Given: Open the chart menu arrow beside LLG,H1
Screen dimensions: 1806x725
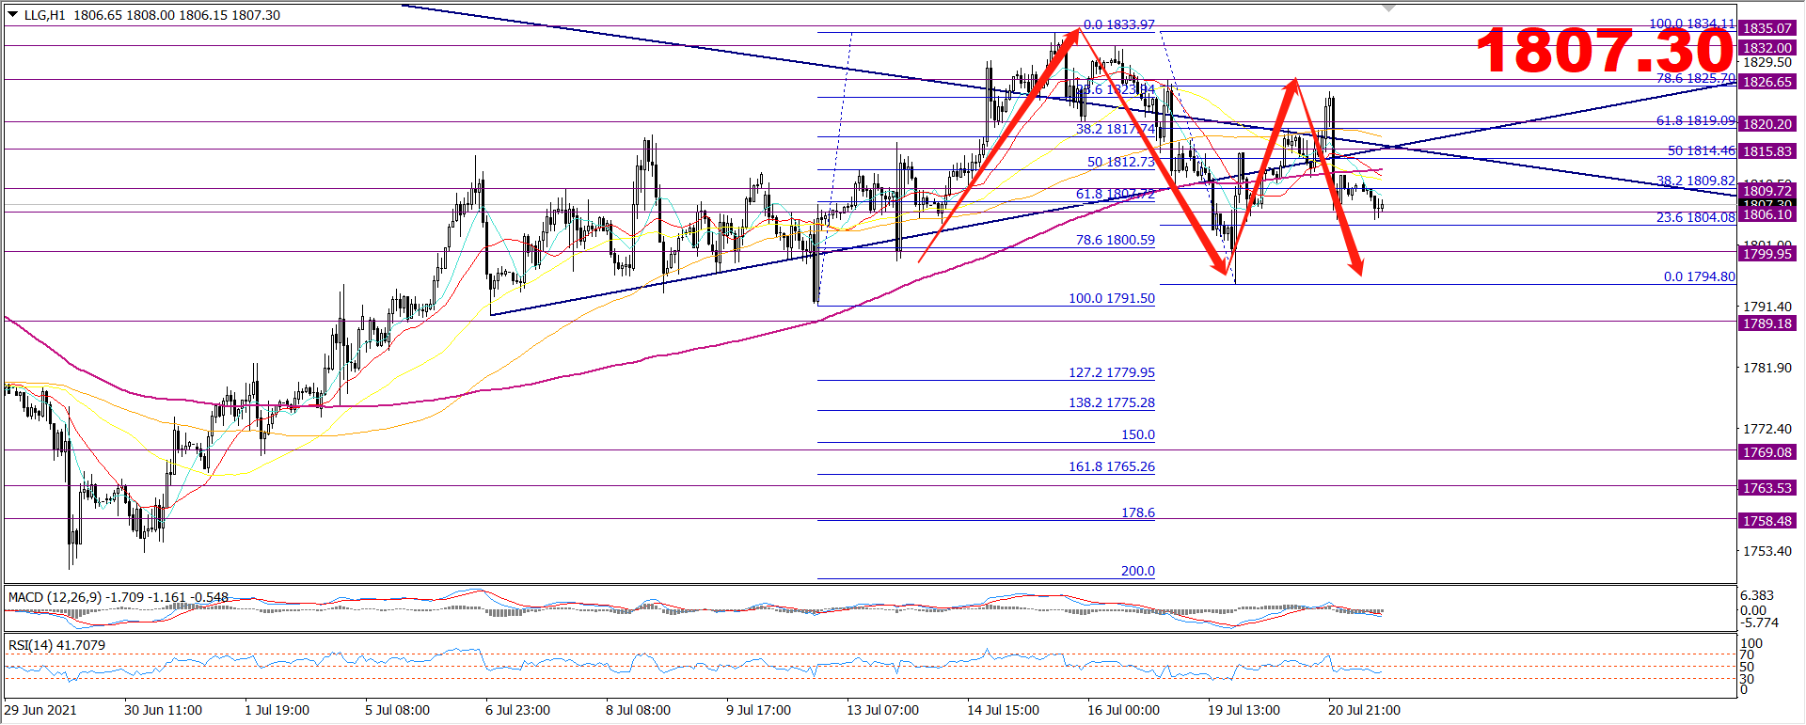Looking at the screenshot, I should [x=12, y=15].
